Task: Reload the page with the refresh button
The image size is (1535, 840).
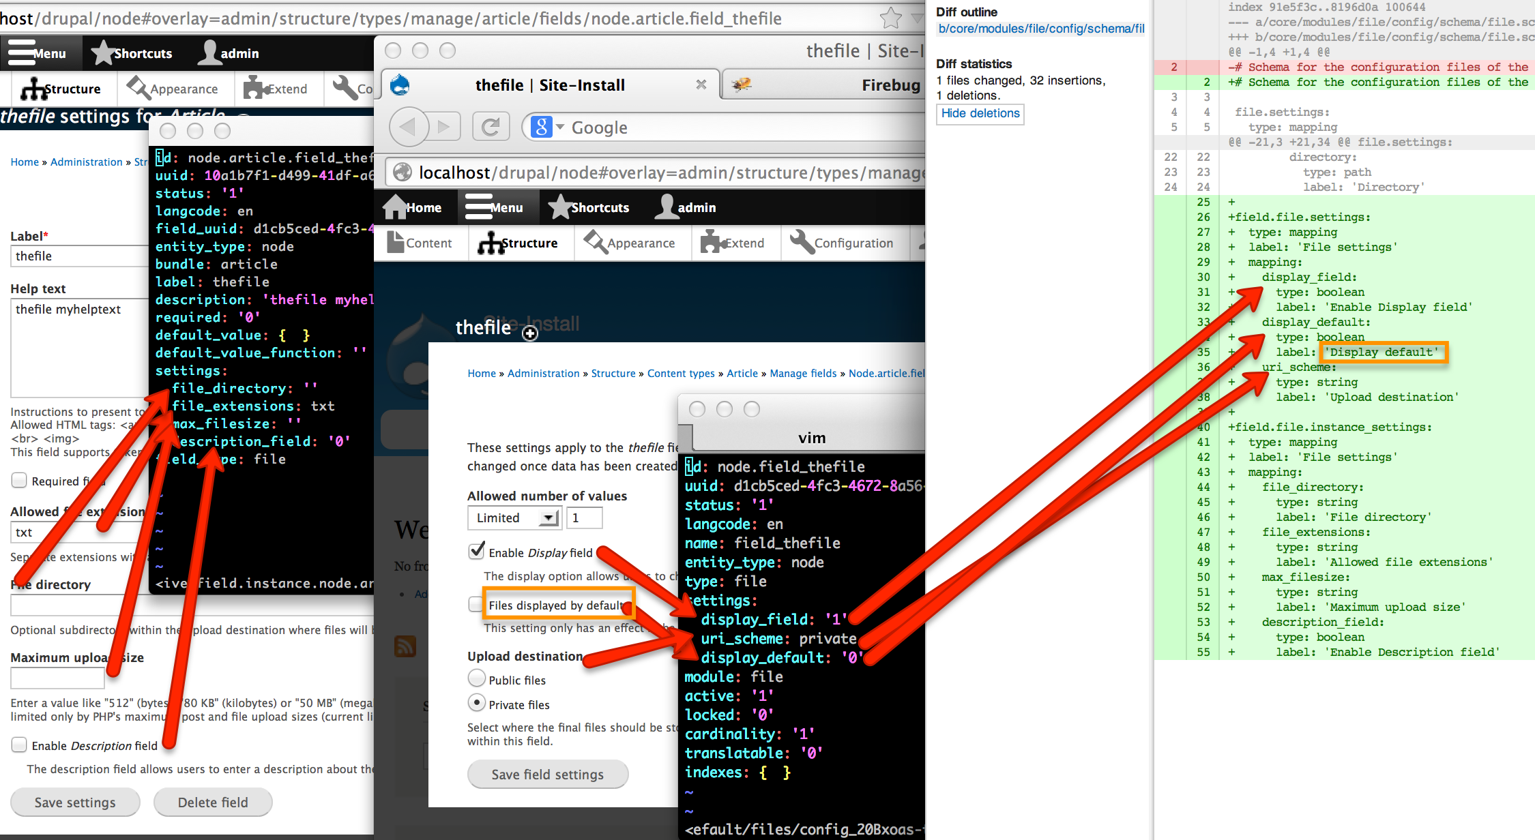Action: coord(491,127)
